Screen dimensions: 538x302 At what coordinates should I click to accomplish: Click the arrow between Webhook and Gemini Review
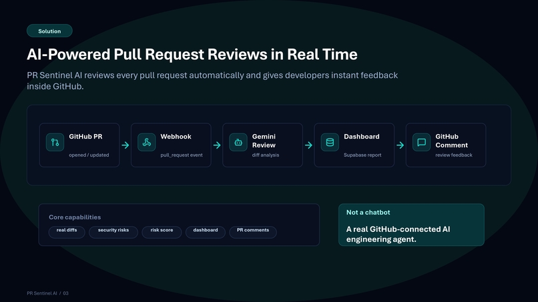tap(217, 145)
